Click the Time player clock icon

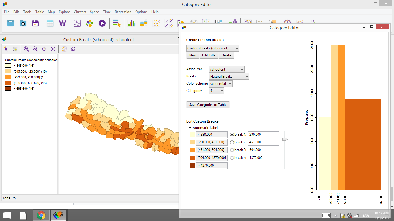[x=287, y=22]
